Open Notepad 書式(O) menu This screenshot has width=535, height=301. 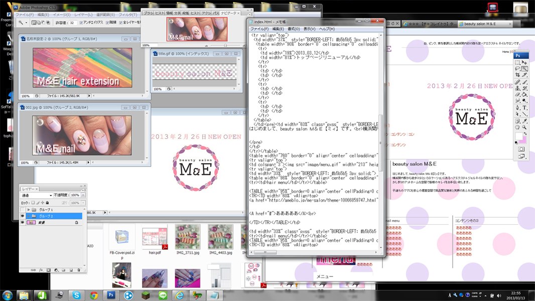294,29
